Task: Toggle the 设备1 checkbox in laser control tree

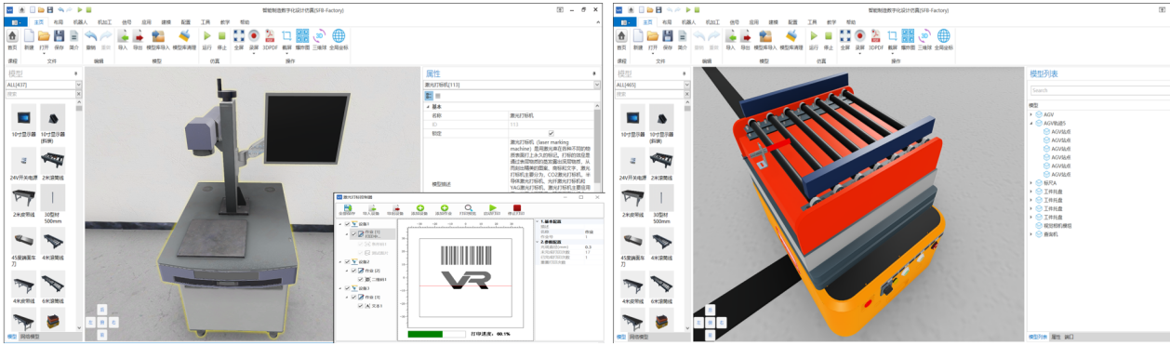Action: (348, 224)
